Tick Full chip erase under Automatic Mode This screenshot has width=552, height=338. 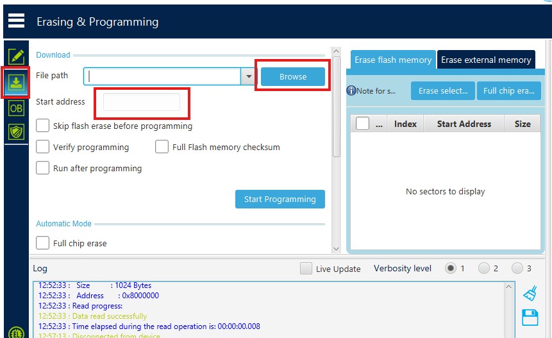42,243
